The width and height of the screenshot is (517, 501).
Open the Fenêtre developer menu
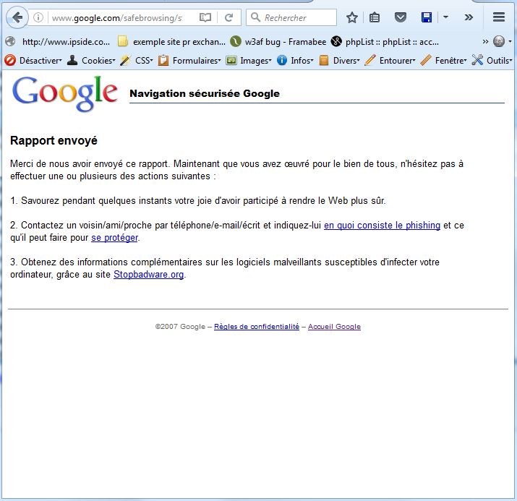[x=444, y=61]
